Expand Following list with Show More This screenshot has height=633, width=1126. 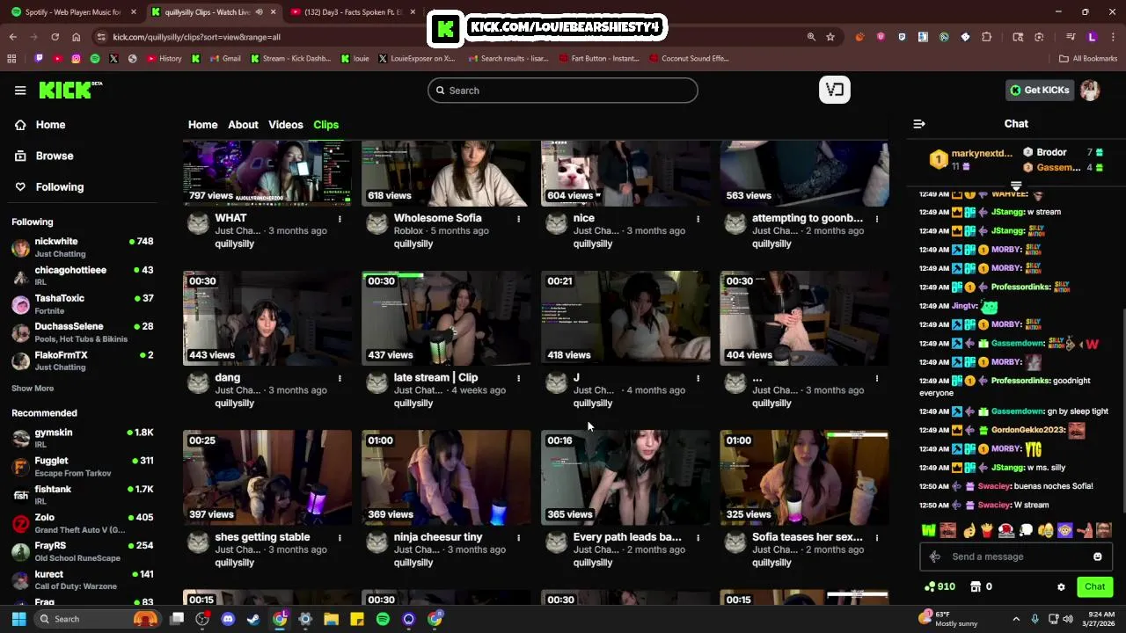pyautogui.click(x=33, y=389)
